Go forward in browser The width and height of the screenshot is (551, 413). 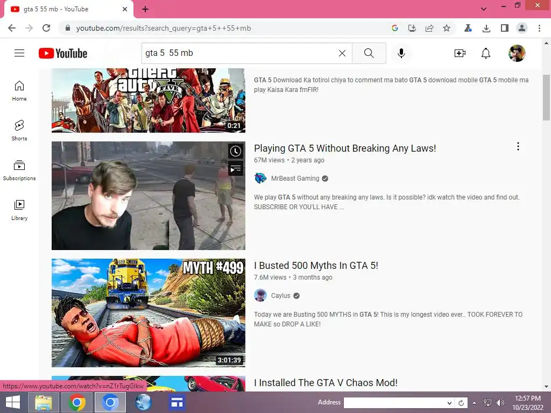pos(29,28)
